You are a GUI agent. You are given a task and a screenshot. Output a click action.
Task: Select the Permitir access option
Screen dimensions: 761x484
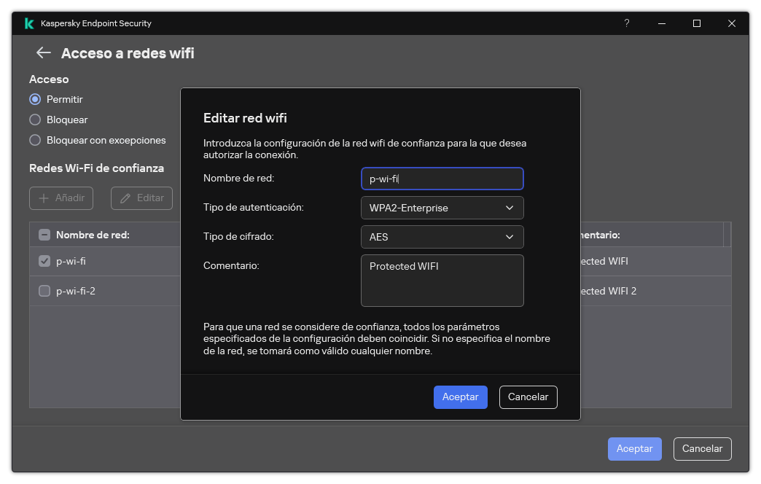(x=34, y=99)
